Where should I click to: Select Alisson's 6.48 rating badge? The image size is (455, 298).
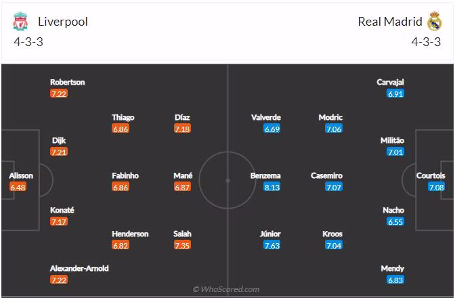click(x=18, y=187)
